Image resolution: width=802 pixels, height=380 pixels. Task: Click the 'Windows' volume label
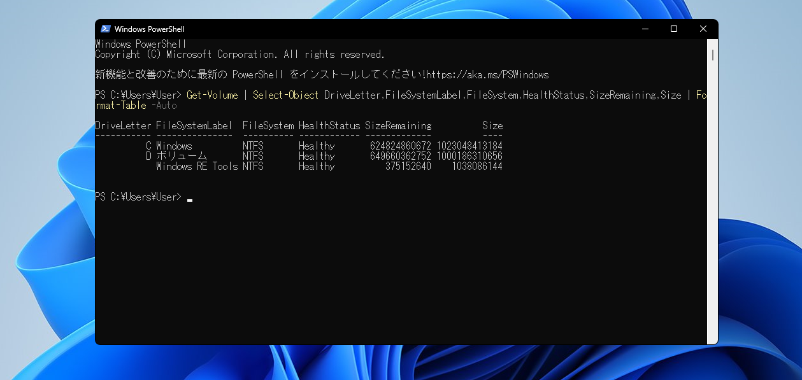point(174,146)
